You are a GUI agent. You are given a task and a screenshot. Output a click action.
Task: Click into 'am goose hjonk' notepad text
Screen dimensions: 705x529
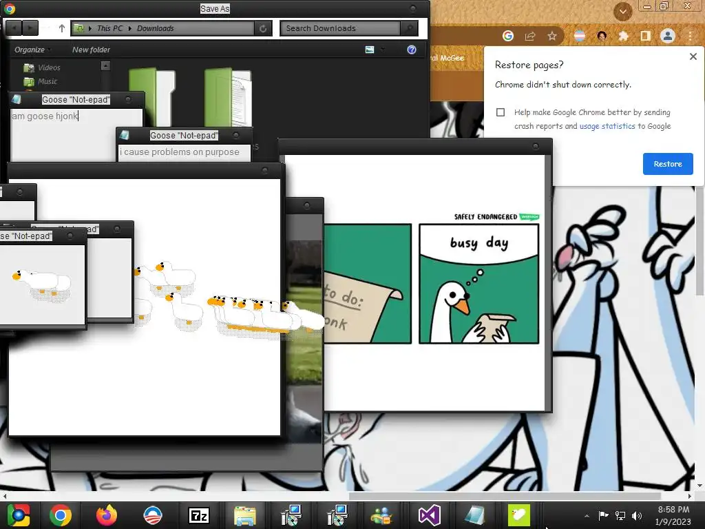pos(45,116)
